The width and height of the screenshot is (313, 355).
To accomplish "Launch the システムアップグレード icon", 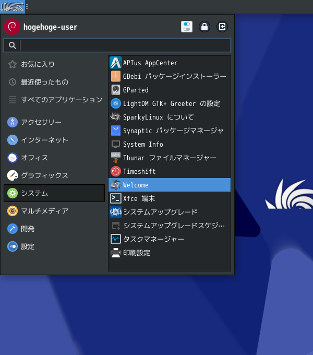I will click(116, 212).
